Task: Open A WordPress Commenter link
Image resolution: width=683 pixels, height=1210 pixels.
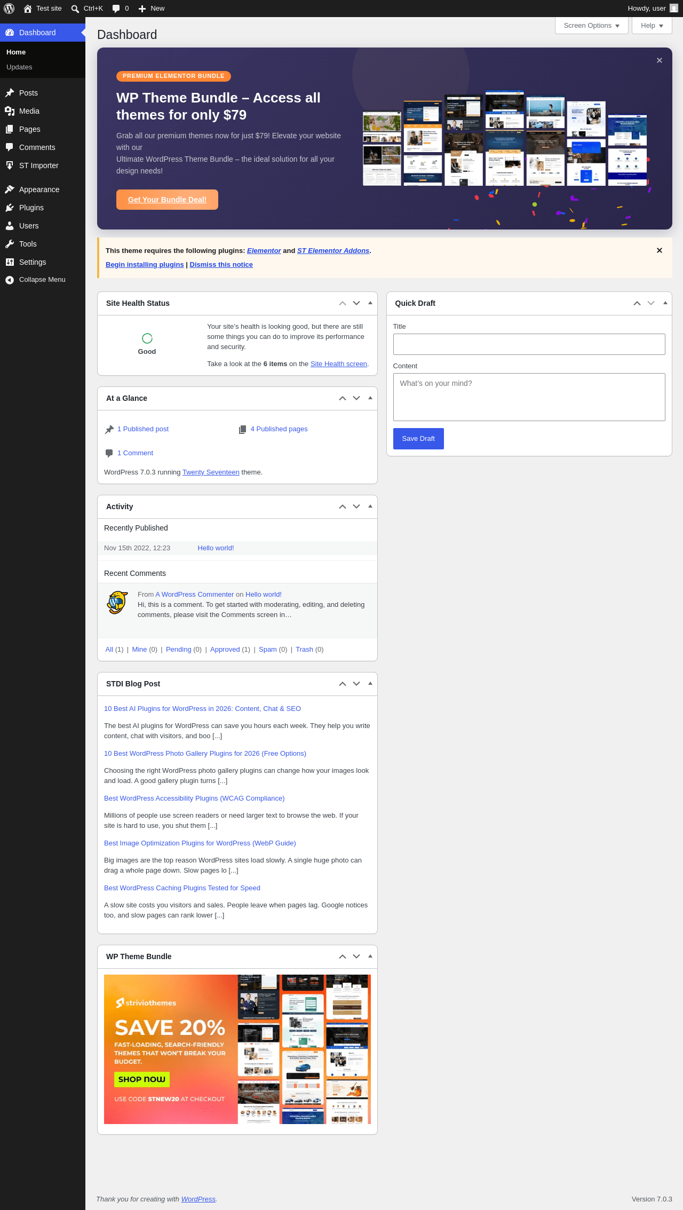Action: click(x=195, y=595)
